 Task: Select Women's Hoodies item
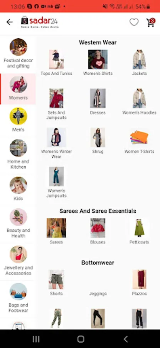[139, 102]
